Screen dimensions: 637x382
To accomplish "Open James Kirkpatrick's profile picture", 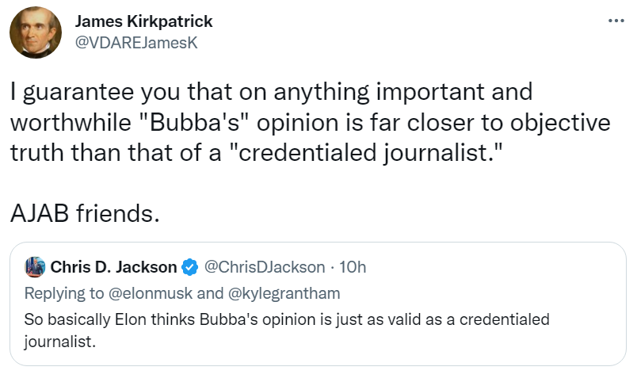I will [36, 32].
